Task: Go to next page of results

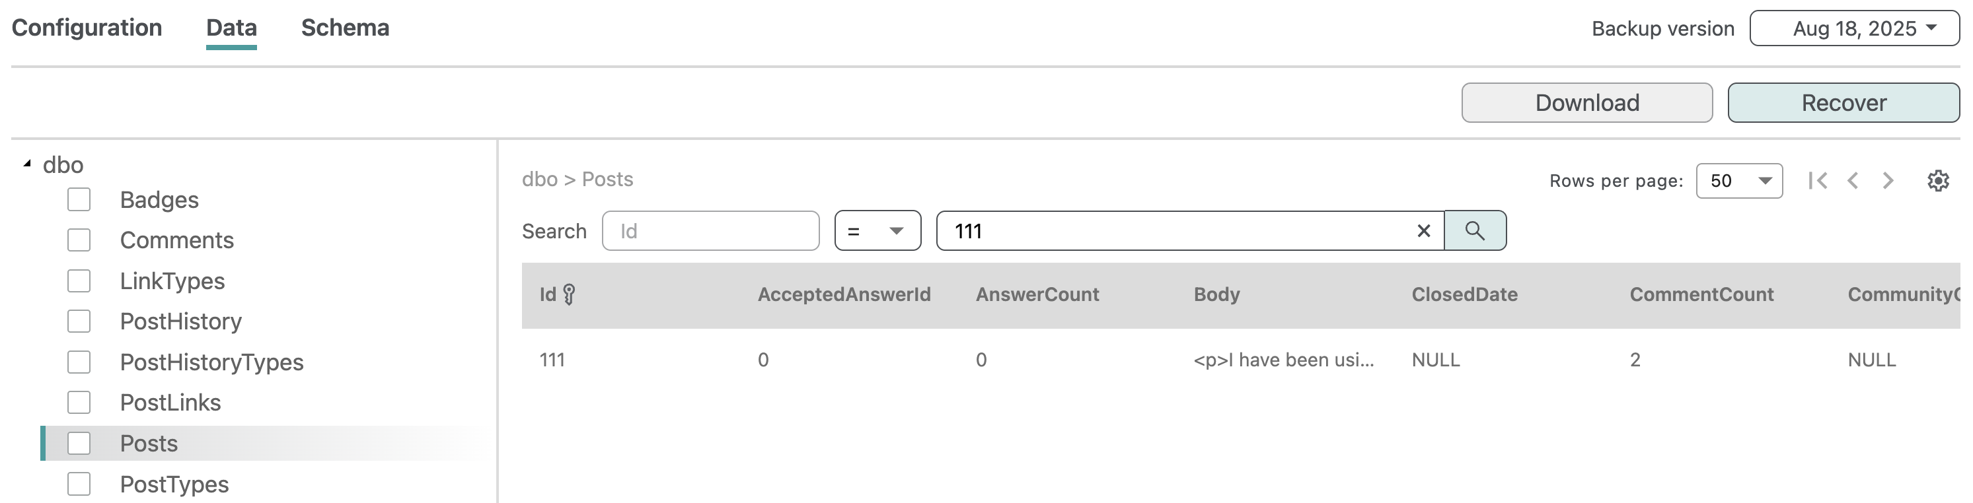Action: [x=1888, y=181]
